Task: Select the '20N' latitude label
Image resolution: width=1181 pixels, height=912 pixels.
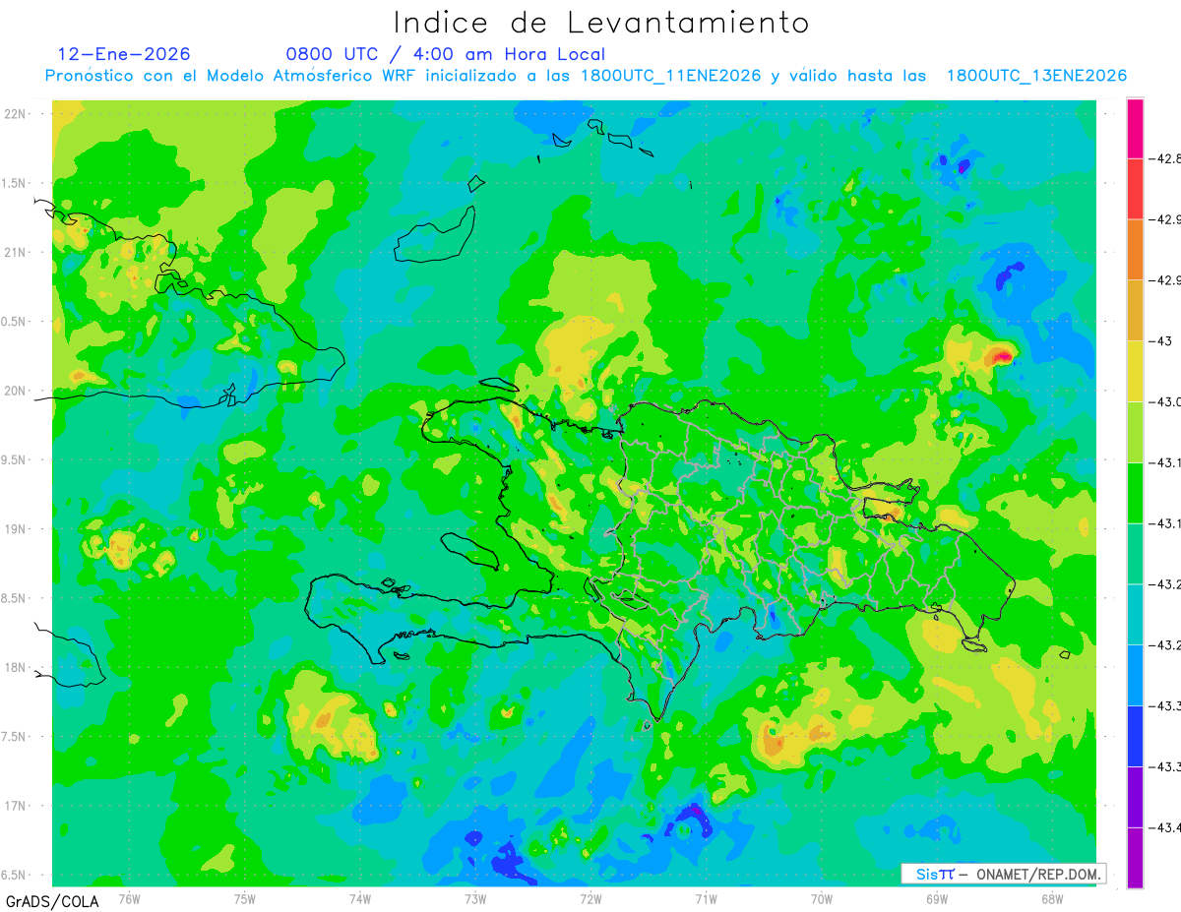Action: pyautogui.click(x=14, y=391)
